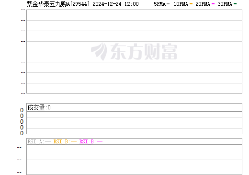
Task: Click inside the RSI chart panel
Action: (x=134, y=160)
